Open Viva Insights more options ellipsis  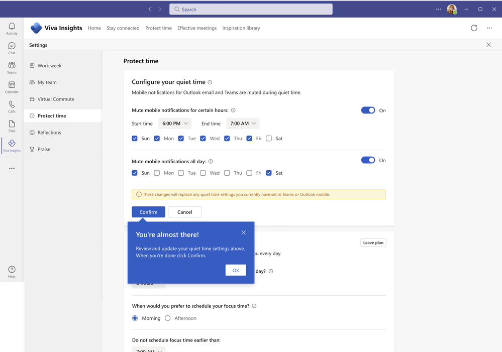pyautogui.click(x=489, y=28)
